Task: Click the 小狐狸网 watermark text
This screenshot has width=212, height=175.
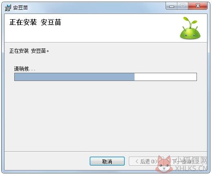Action: click(x=192, y=160)
